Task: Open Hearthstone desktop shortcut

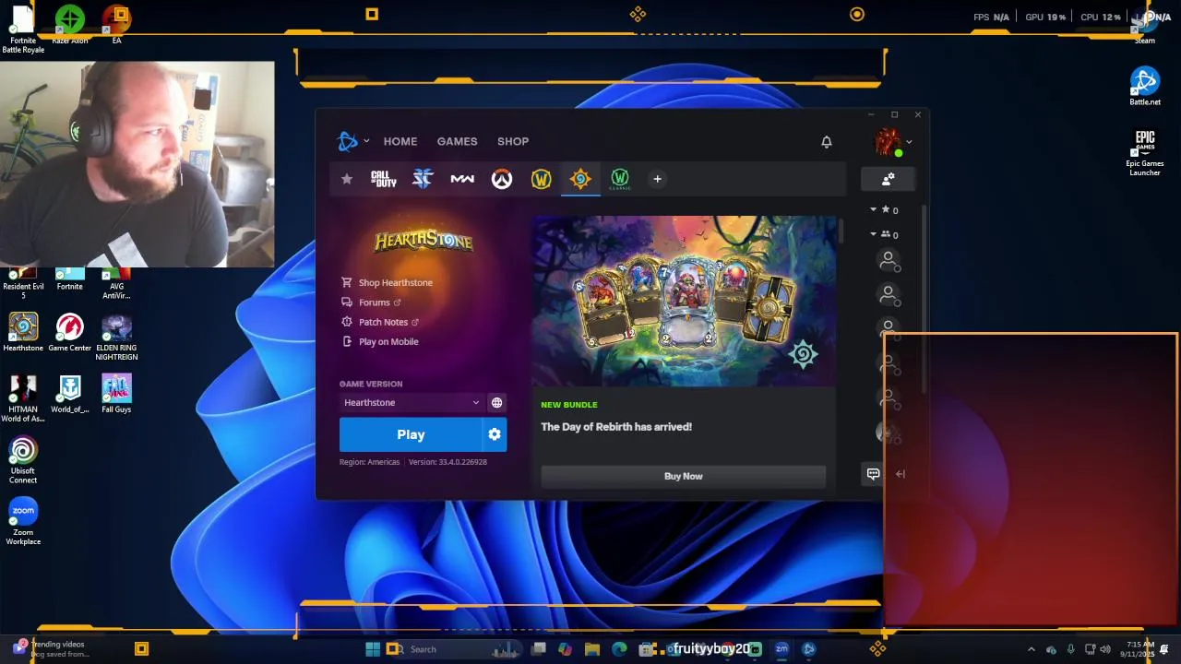Action: pos(23,332)
